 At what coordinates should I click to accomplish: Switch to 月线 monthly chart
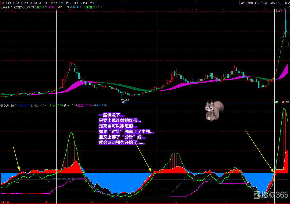(76, 3)
